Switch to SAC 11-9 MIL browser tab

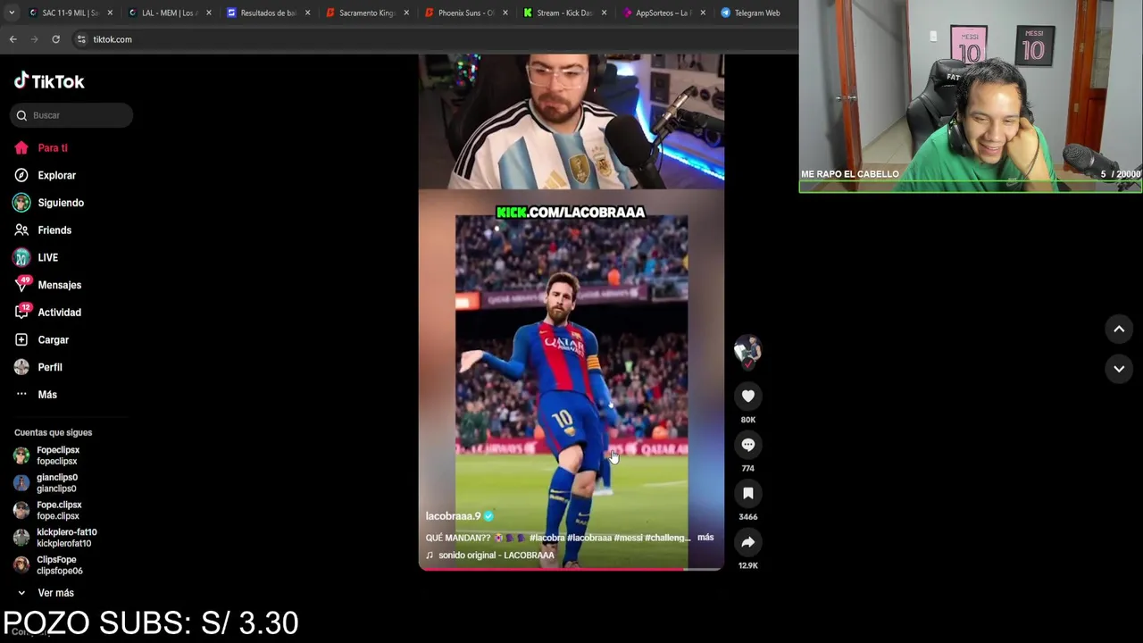[70, 13]
